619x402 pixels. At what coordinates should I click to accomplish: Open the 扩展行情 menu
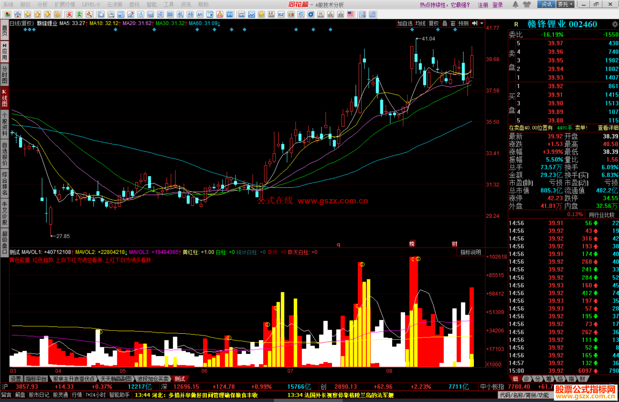coord(65,4)
